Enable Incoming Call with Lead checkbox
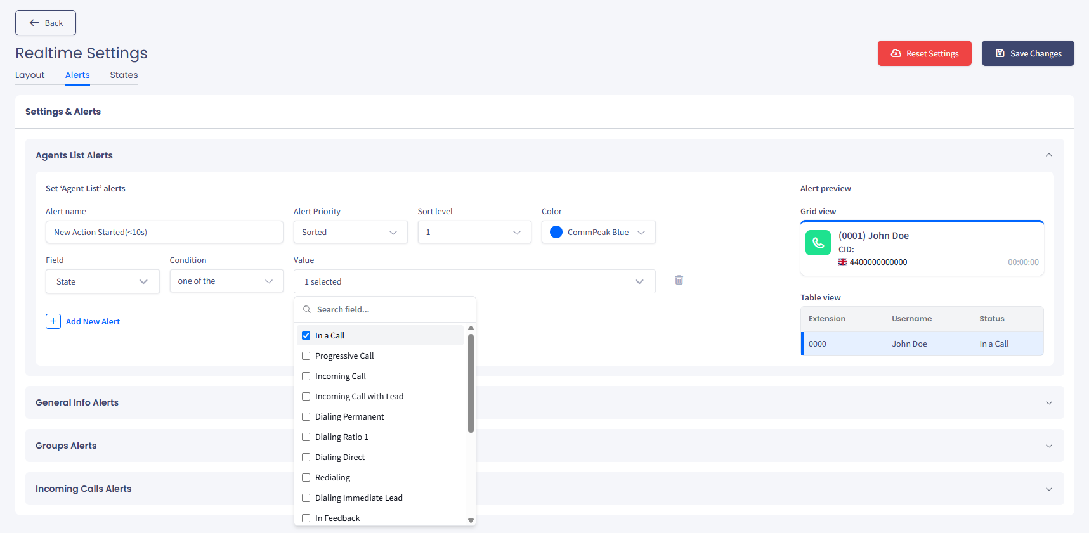This screenshot has height=533, width=1089. coord(306,396)
